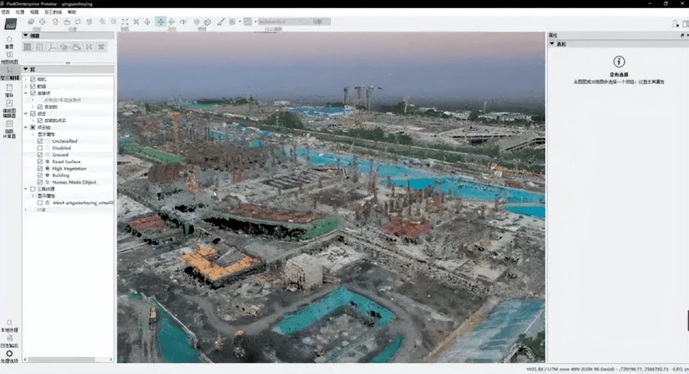Click the gray color swatch in toolbar
The image size is (689, 374).
pyautogui.click(x=248, y=22)
